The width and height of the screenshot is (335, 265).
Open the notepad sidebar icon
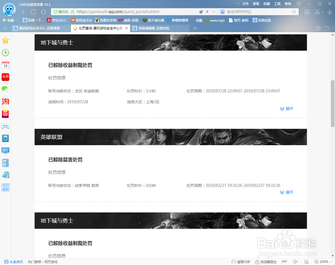5,175
